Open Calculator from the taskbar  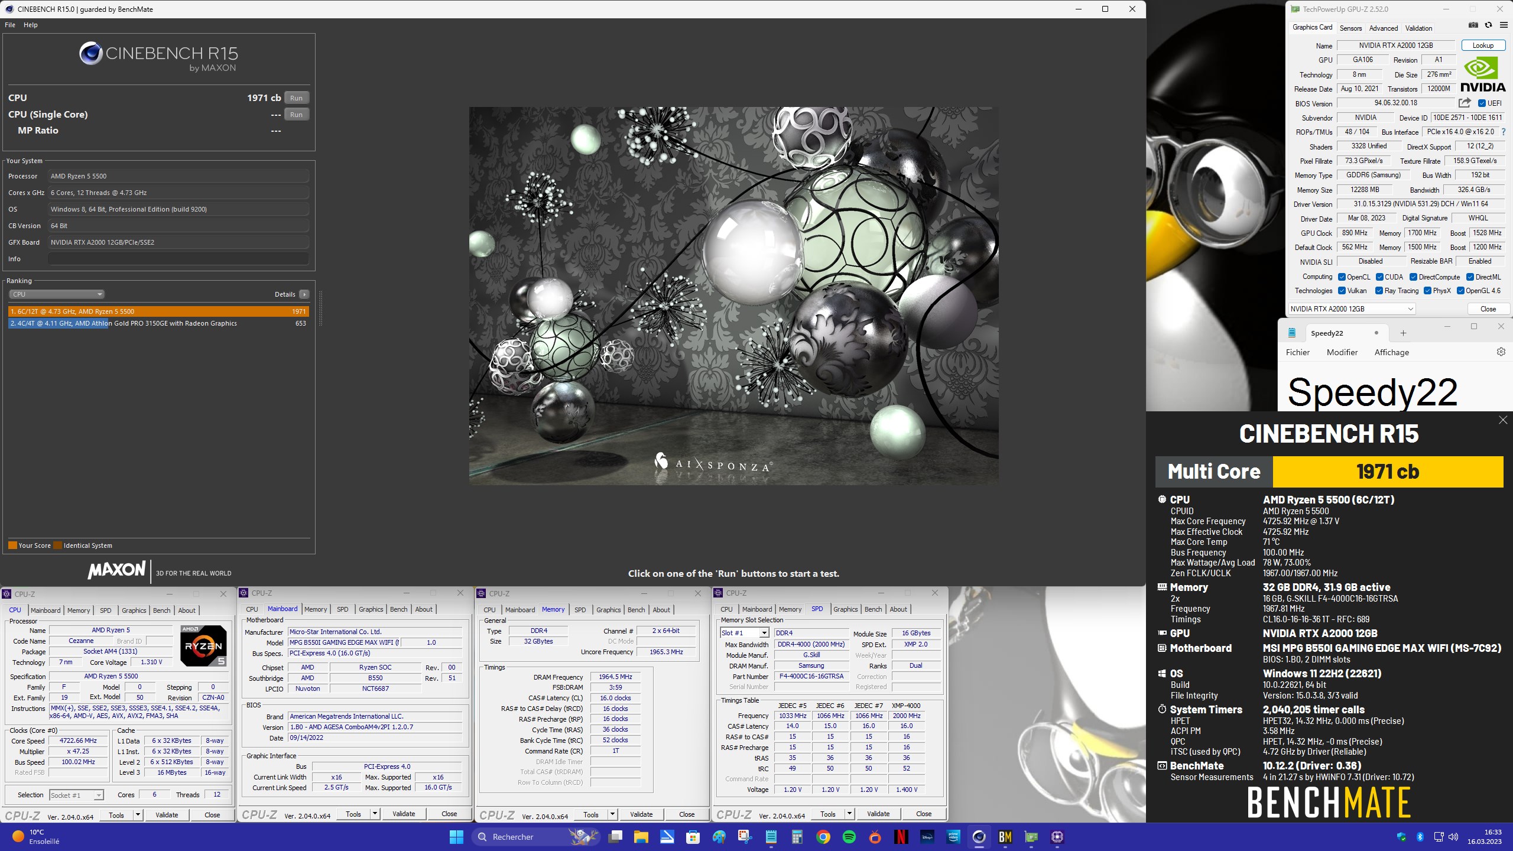point(797,837)
